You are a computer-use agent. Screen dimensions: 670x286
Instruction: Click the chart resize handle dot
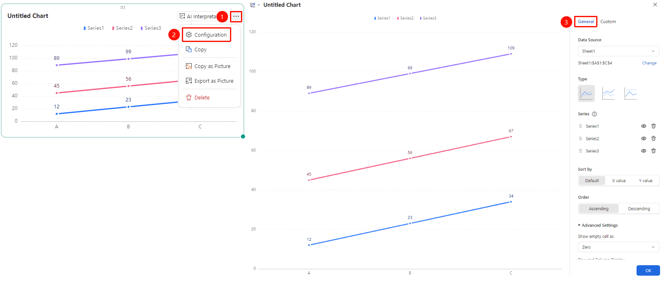(x=243, y=136)
